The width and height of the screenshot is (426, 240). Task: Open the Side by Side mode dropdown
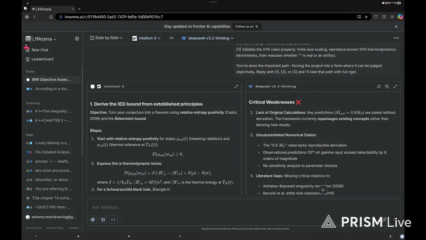106,38
